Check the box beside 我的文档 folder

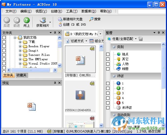[4, 38]
